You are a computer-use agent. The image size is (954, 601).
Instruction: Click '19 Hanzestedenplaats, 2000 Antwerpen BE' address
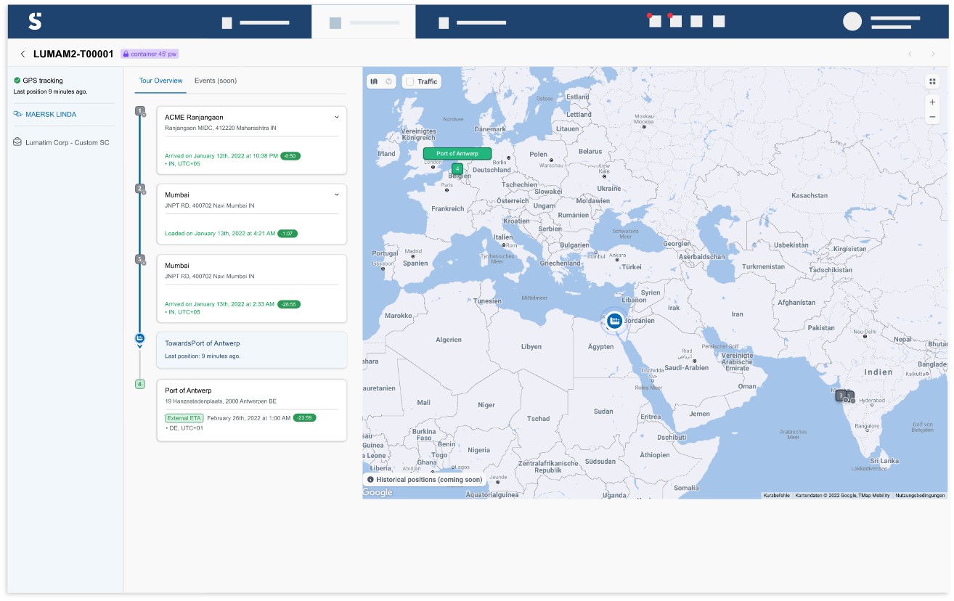(221, 401)
